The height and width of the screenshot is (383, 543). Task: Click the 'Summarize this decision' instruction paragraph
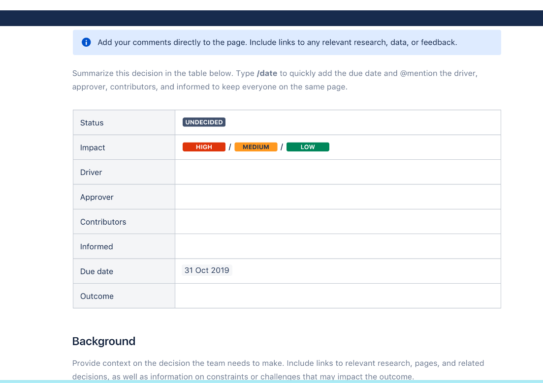275,80
